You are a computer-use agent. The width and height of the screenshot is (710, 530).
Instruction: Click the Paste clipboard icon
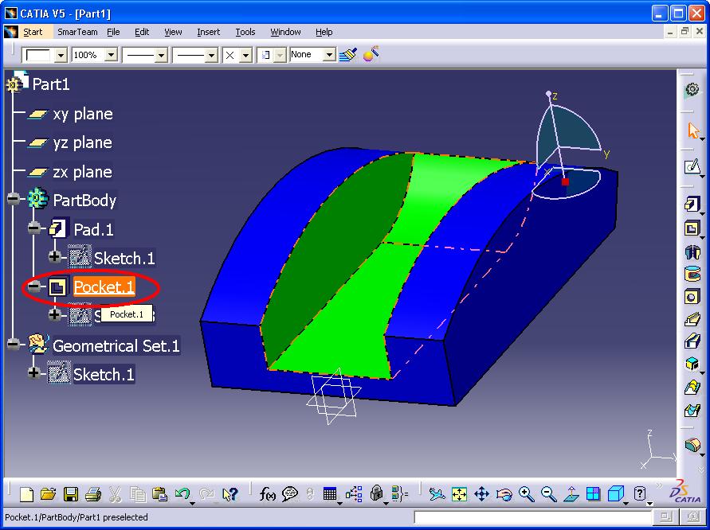159,494
